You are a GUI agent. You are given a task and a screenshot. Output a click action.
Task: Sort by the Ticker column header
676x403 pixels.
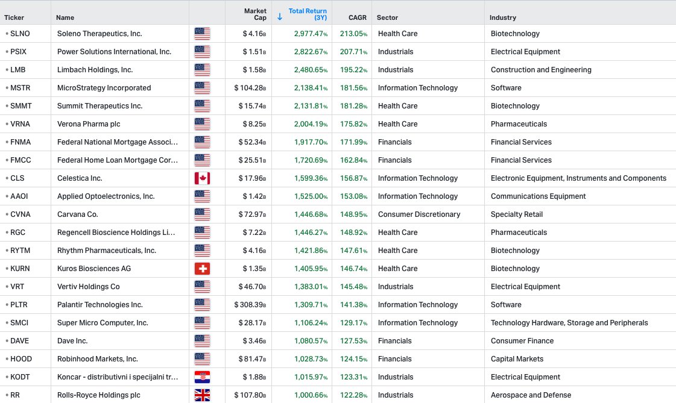coord(14,17)
